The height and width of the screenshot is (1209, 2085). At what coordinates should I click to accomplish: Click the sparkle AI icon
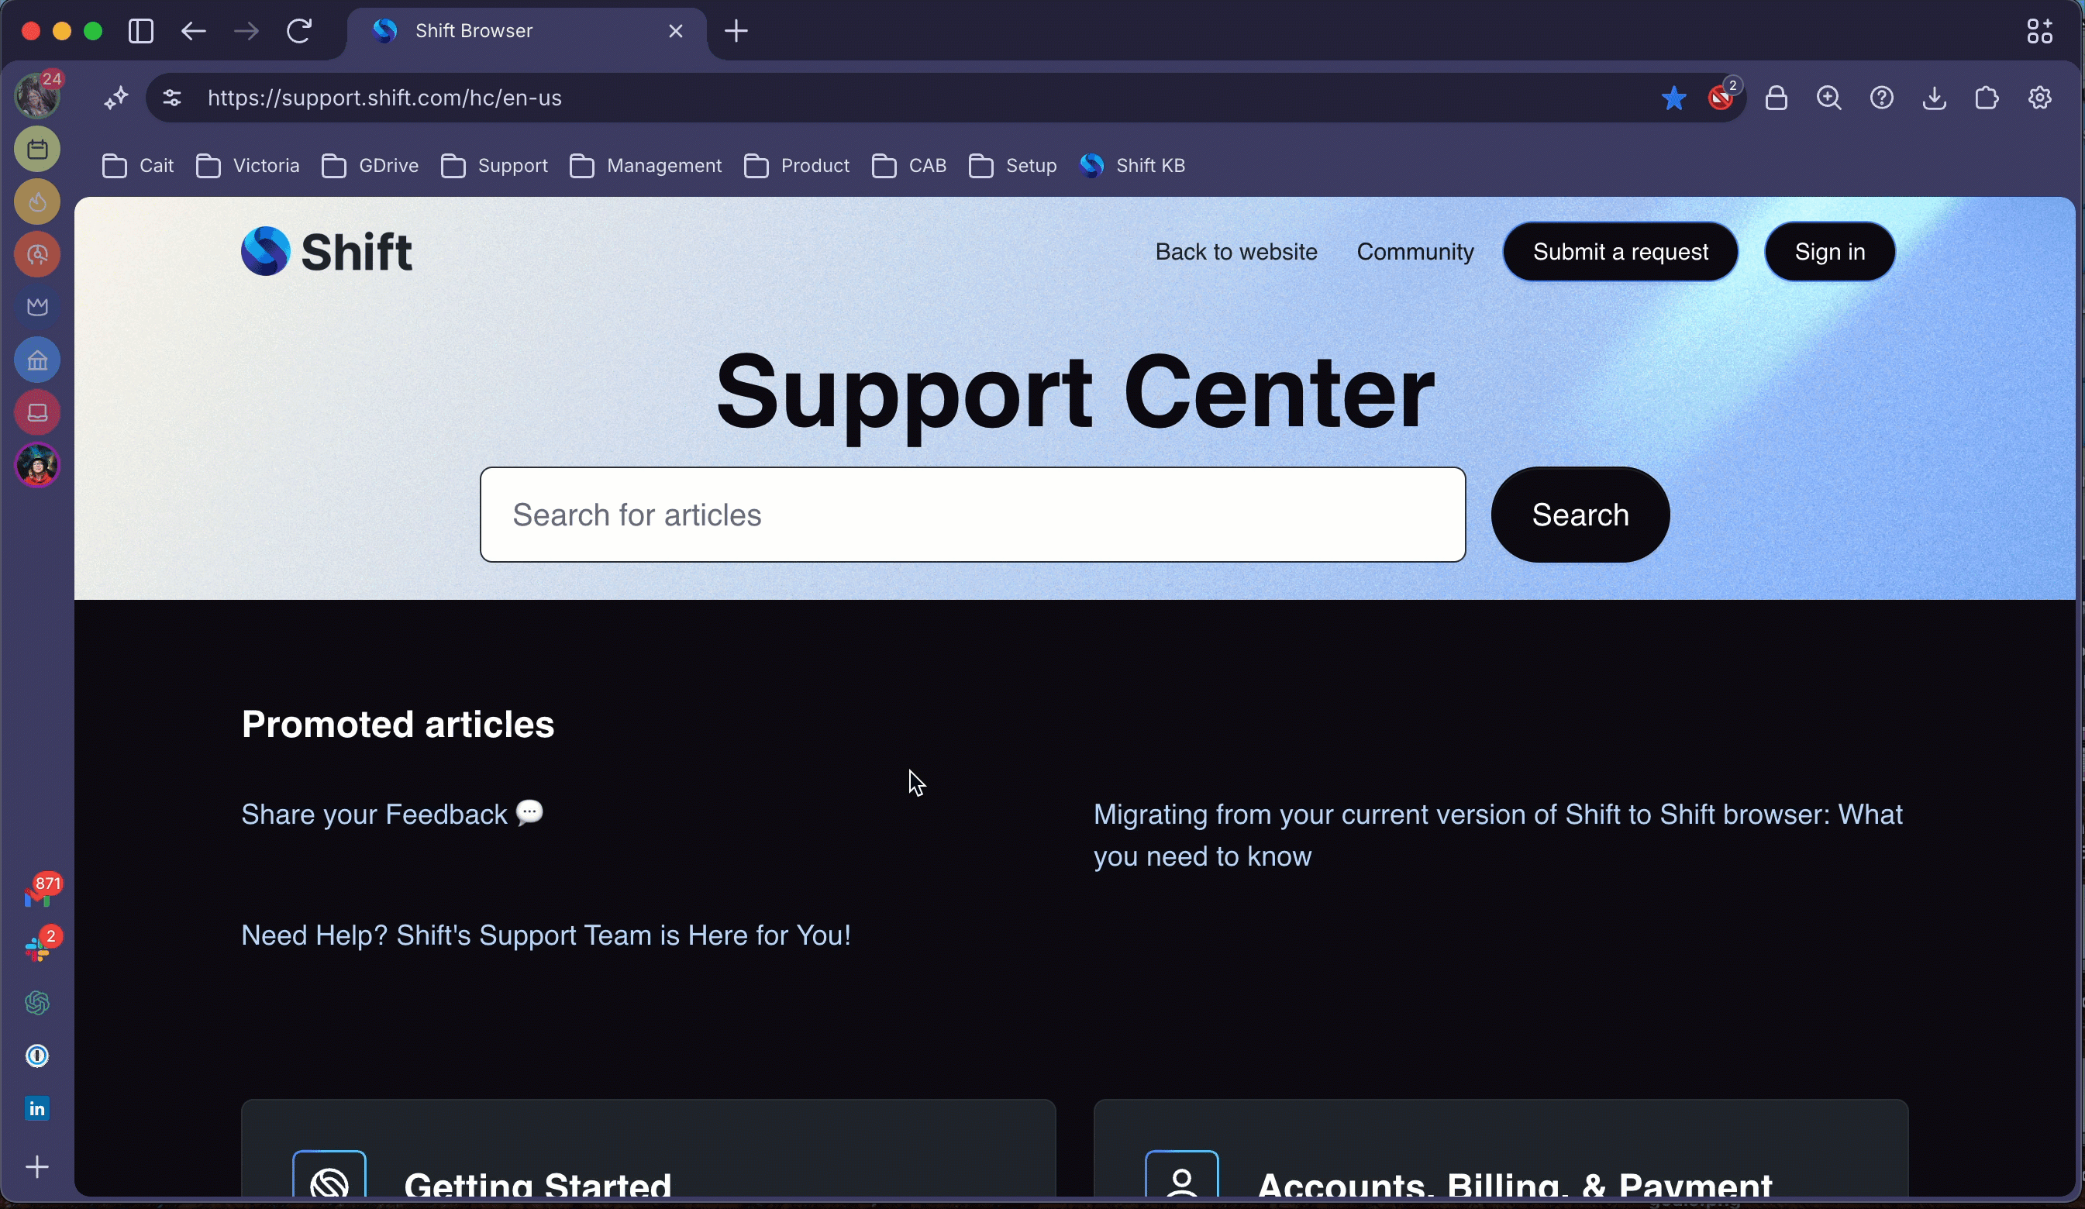point(117,98)
